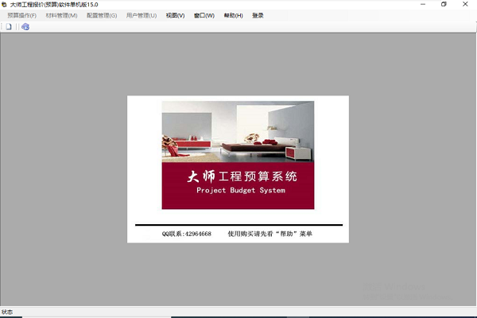Viewport: 477px width, 318px height.
Task: Open the 配置管理(G) menu
Action: [x=102, y=16]
